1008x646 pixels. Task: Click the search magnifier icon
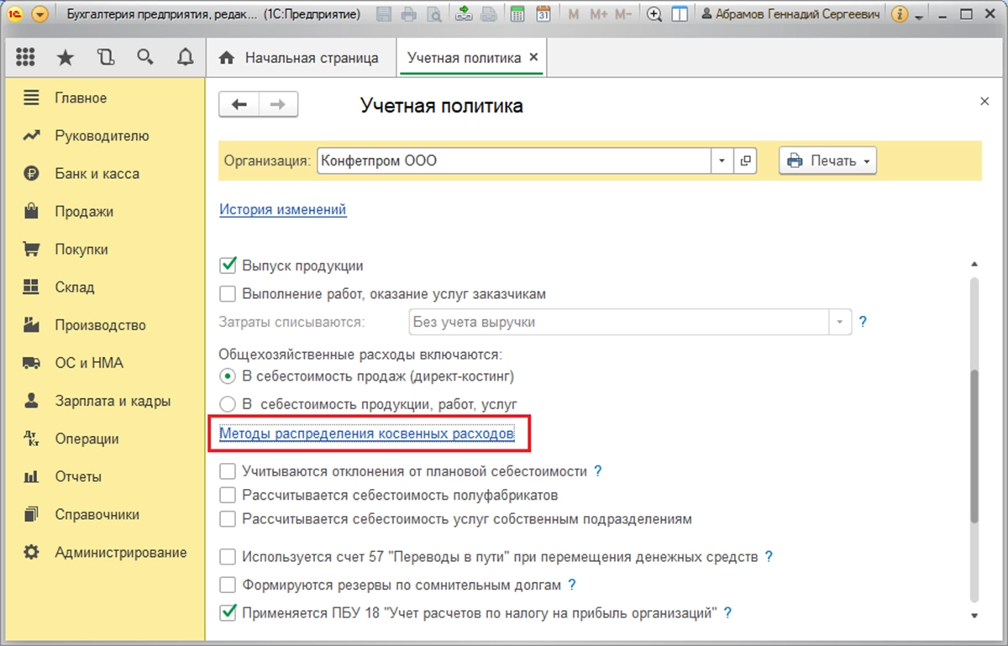(x=145, y=57)
